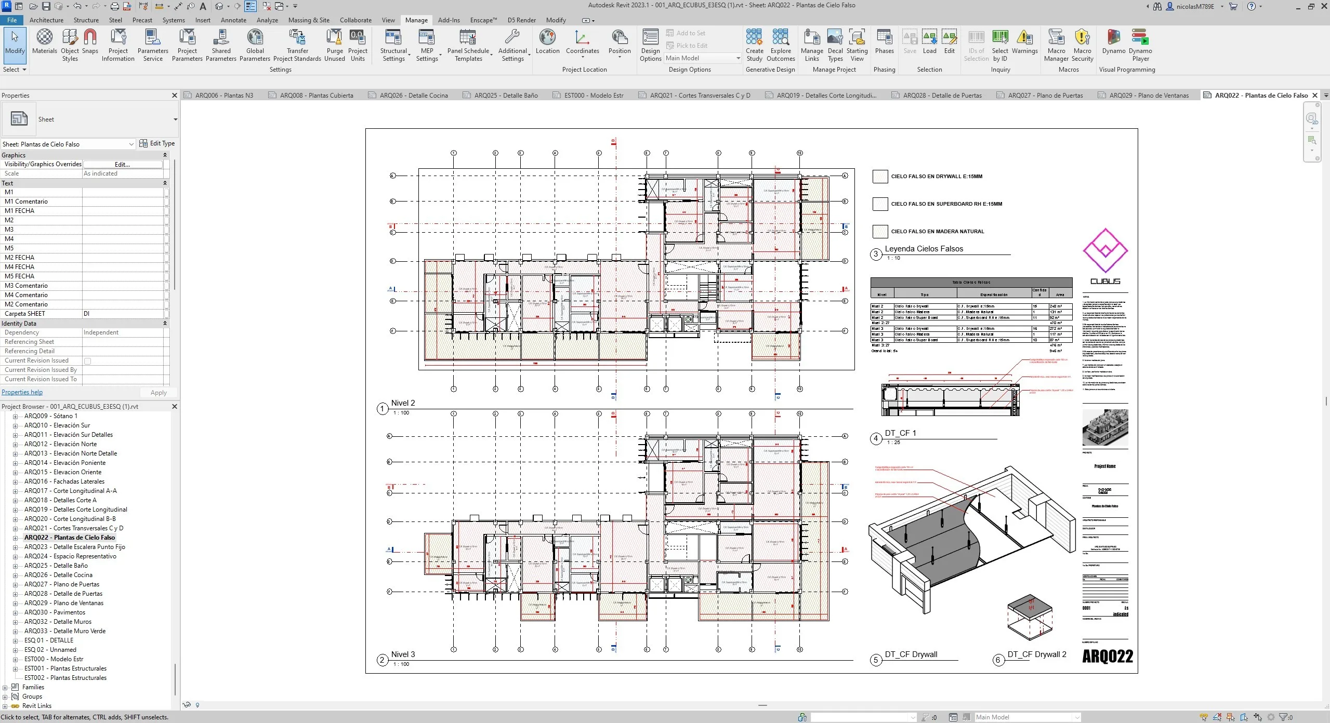
Task: Toggle the M1 FECHA row checkbox
Action: pyautogui.click(x=166, y=211)
